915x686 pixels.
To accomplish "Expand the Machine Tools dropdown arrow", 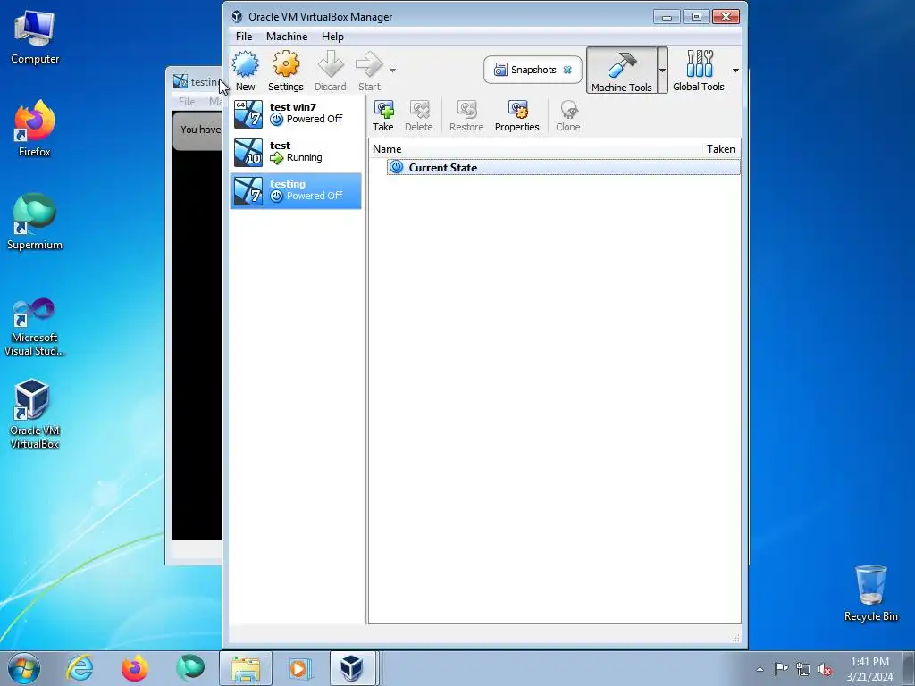I will [662, 71].
